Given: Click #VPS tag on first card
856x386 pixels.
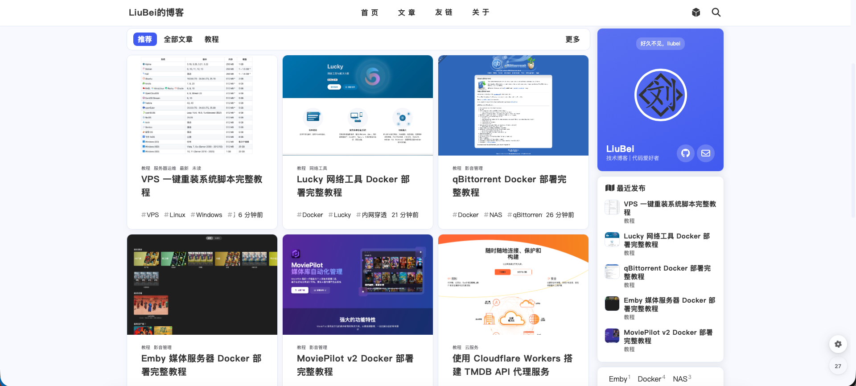Looking at the screenshot, I should click(150, 215).
